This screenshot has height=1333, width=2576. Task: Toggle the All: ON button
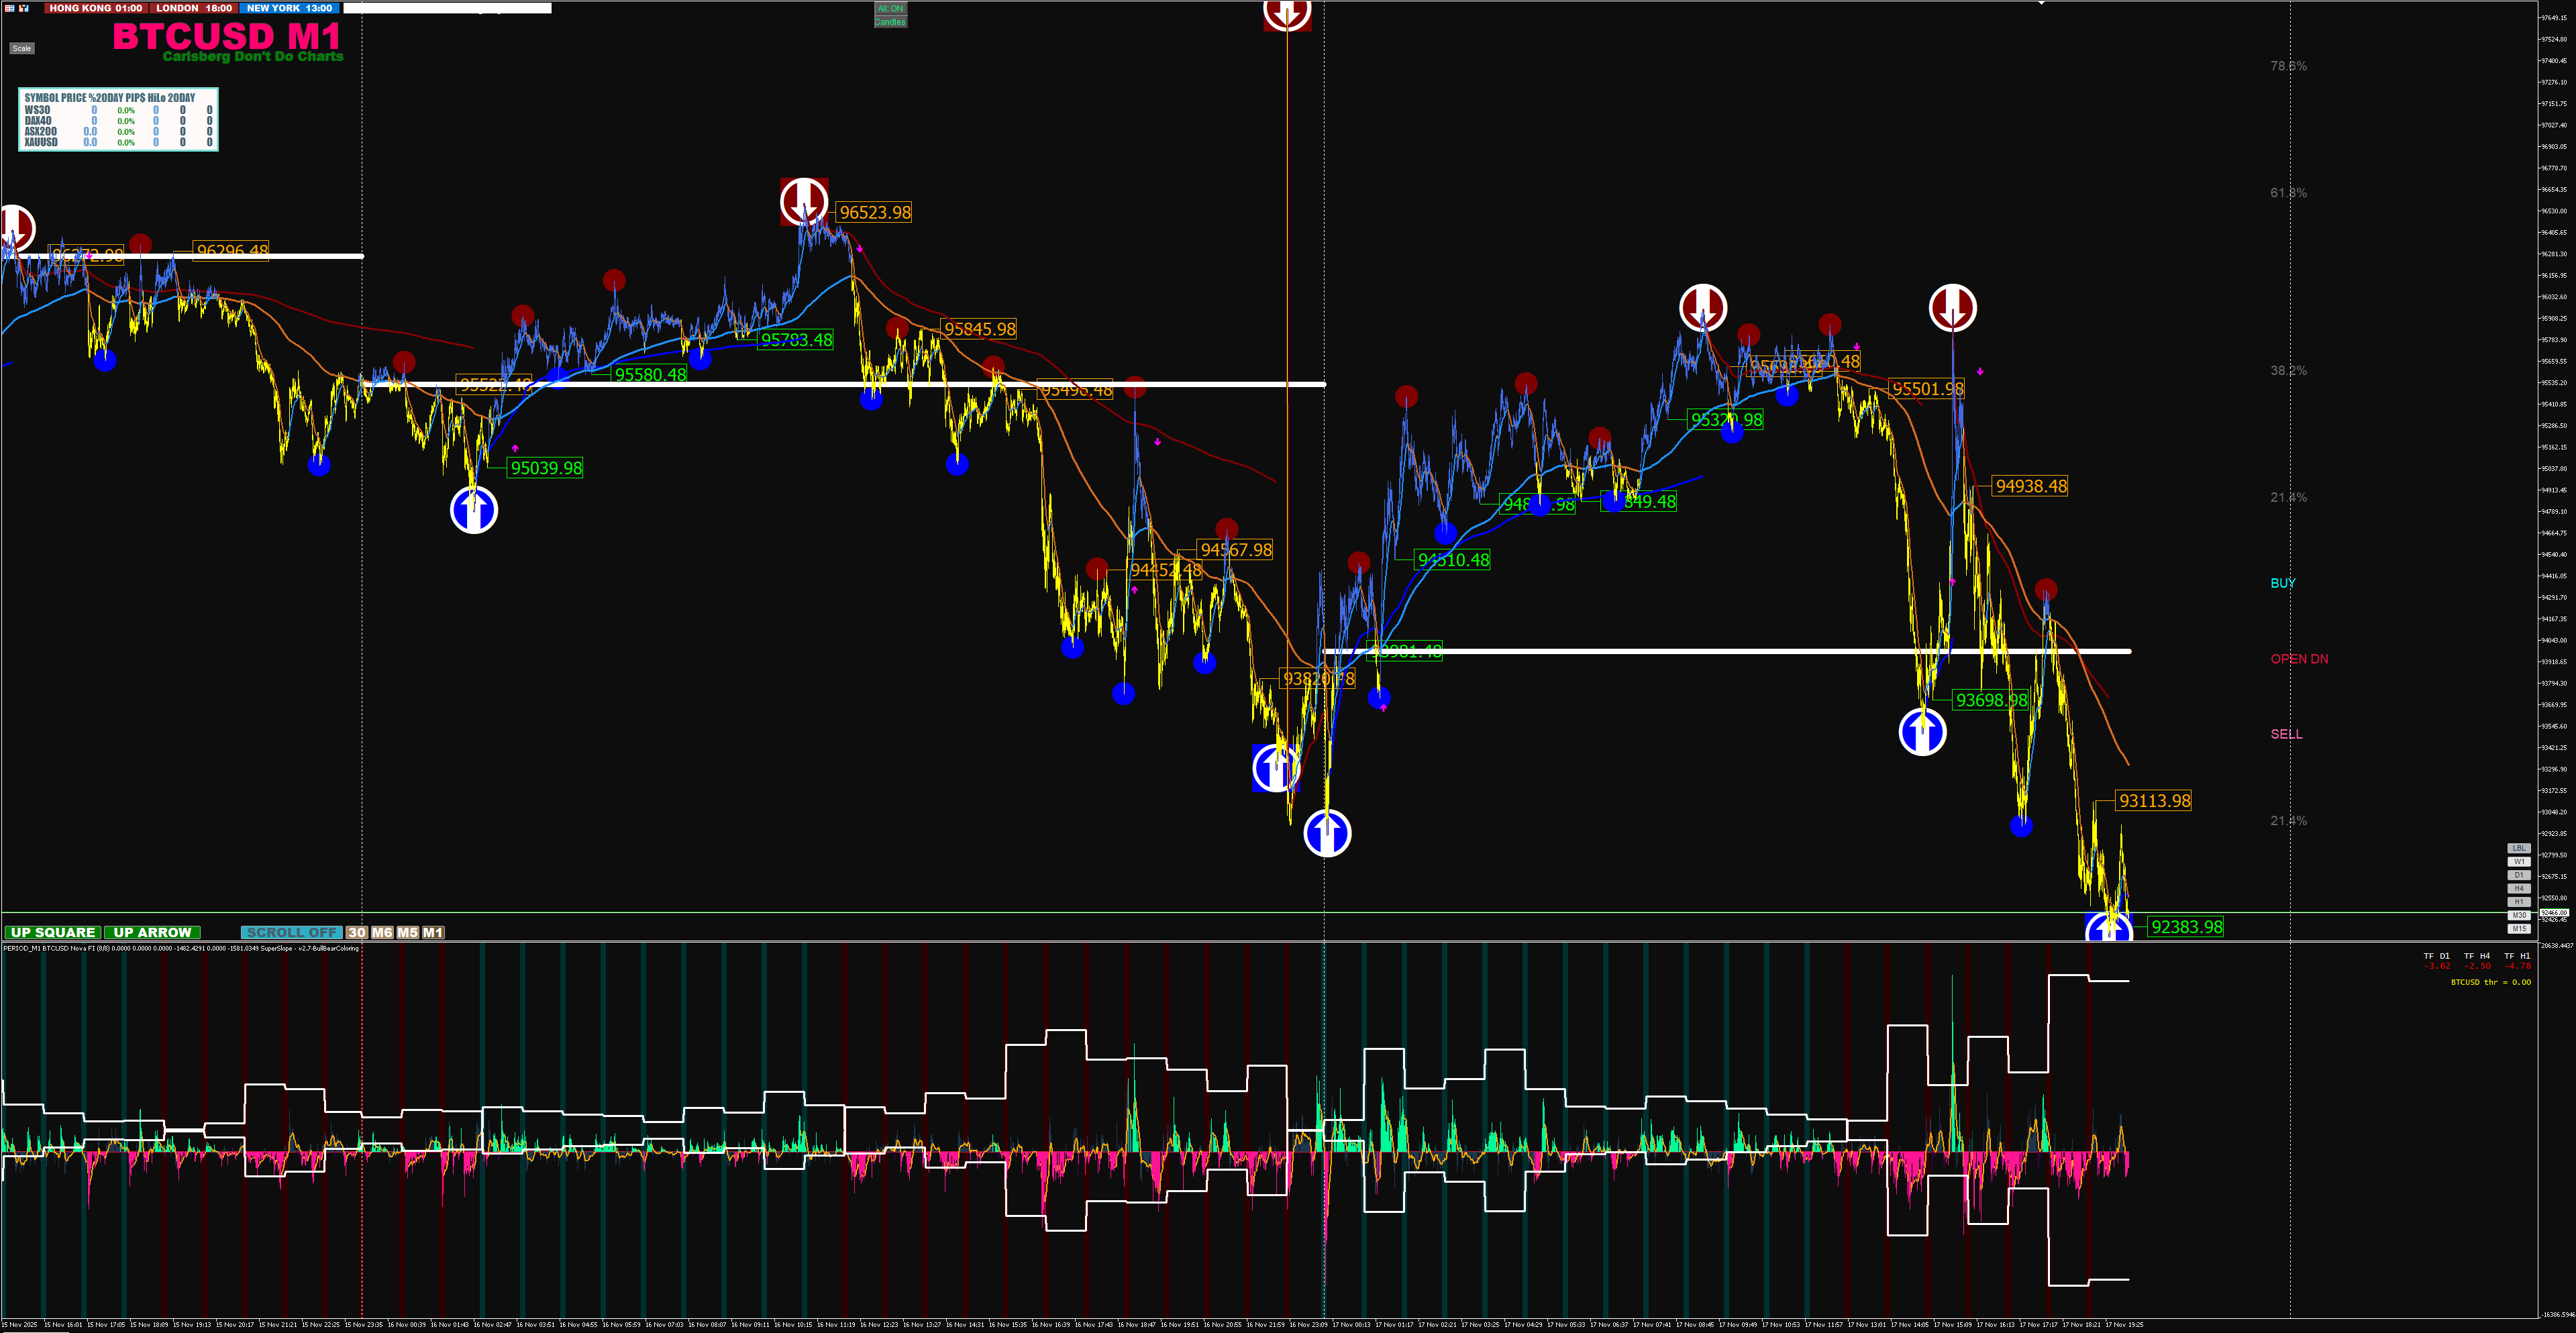[890, 8]
